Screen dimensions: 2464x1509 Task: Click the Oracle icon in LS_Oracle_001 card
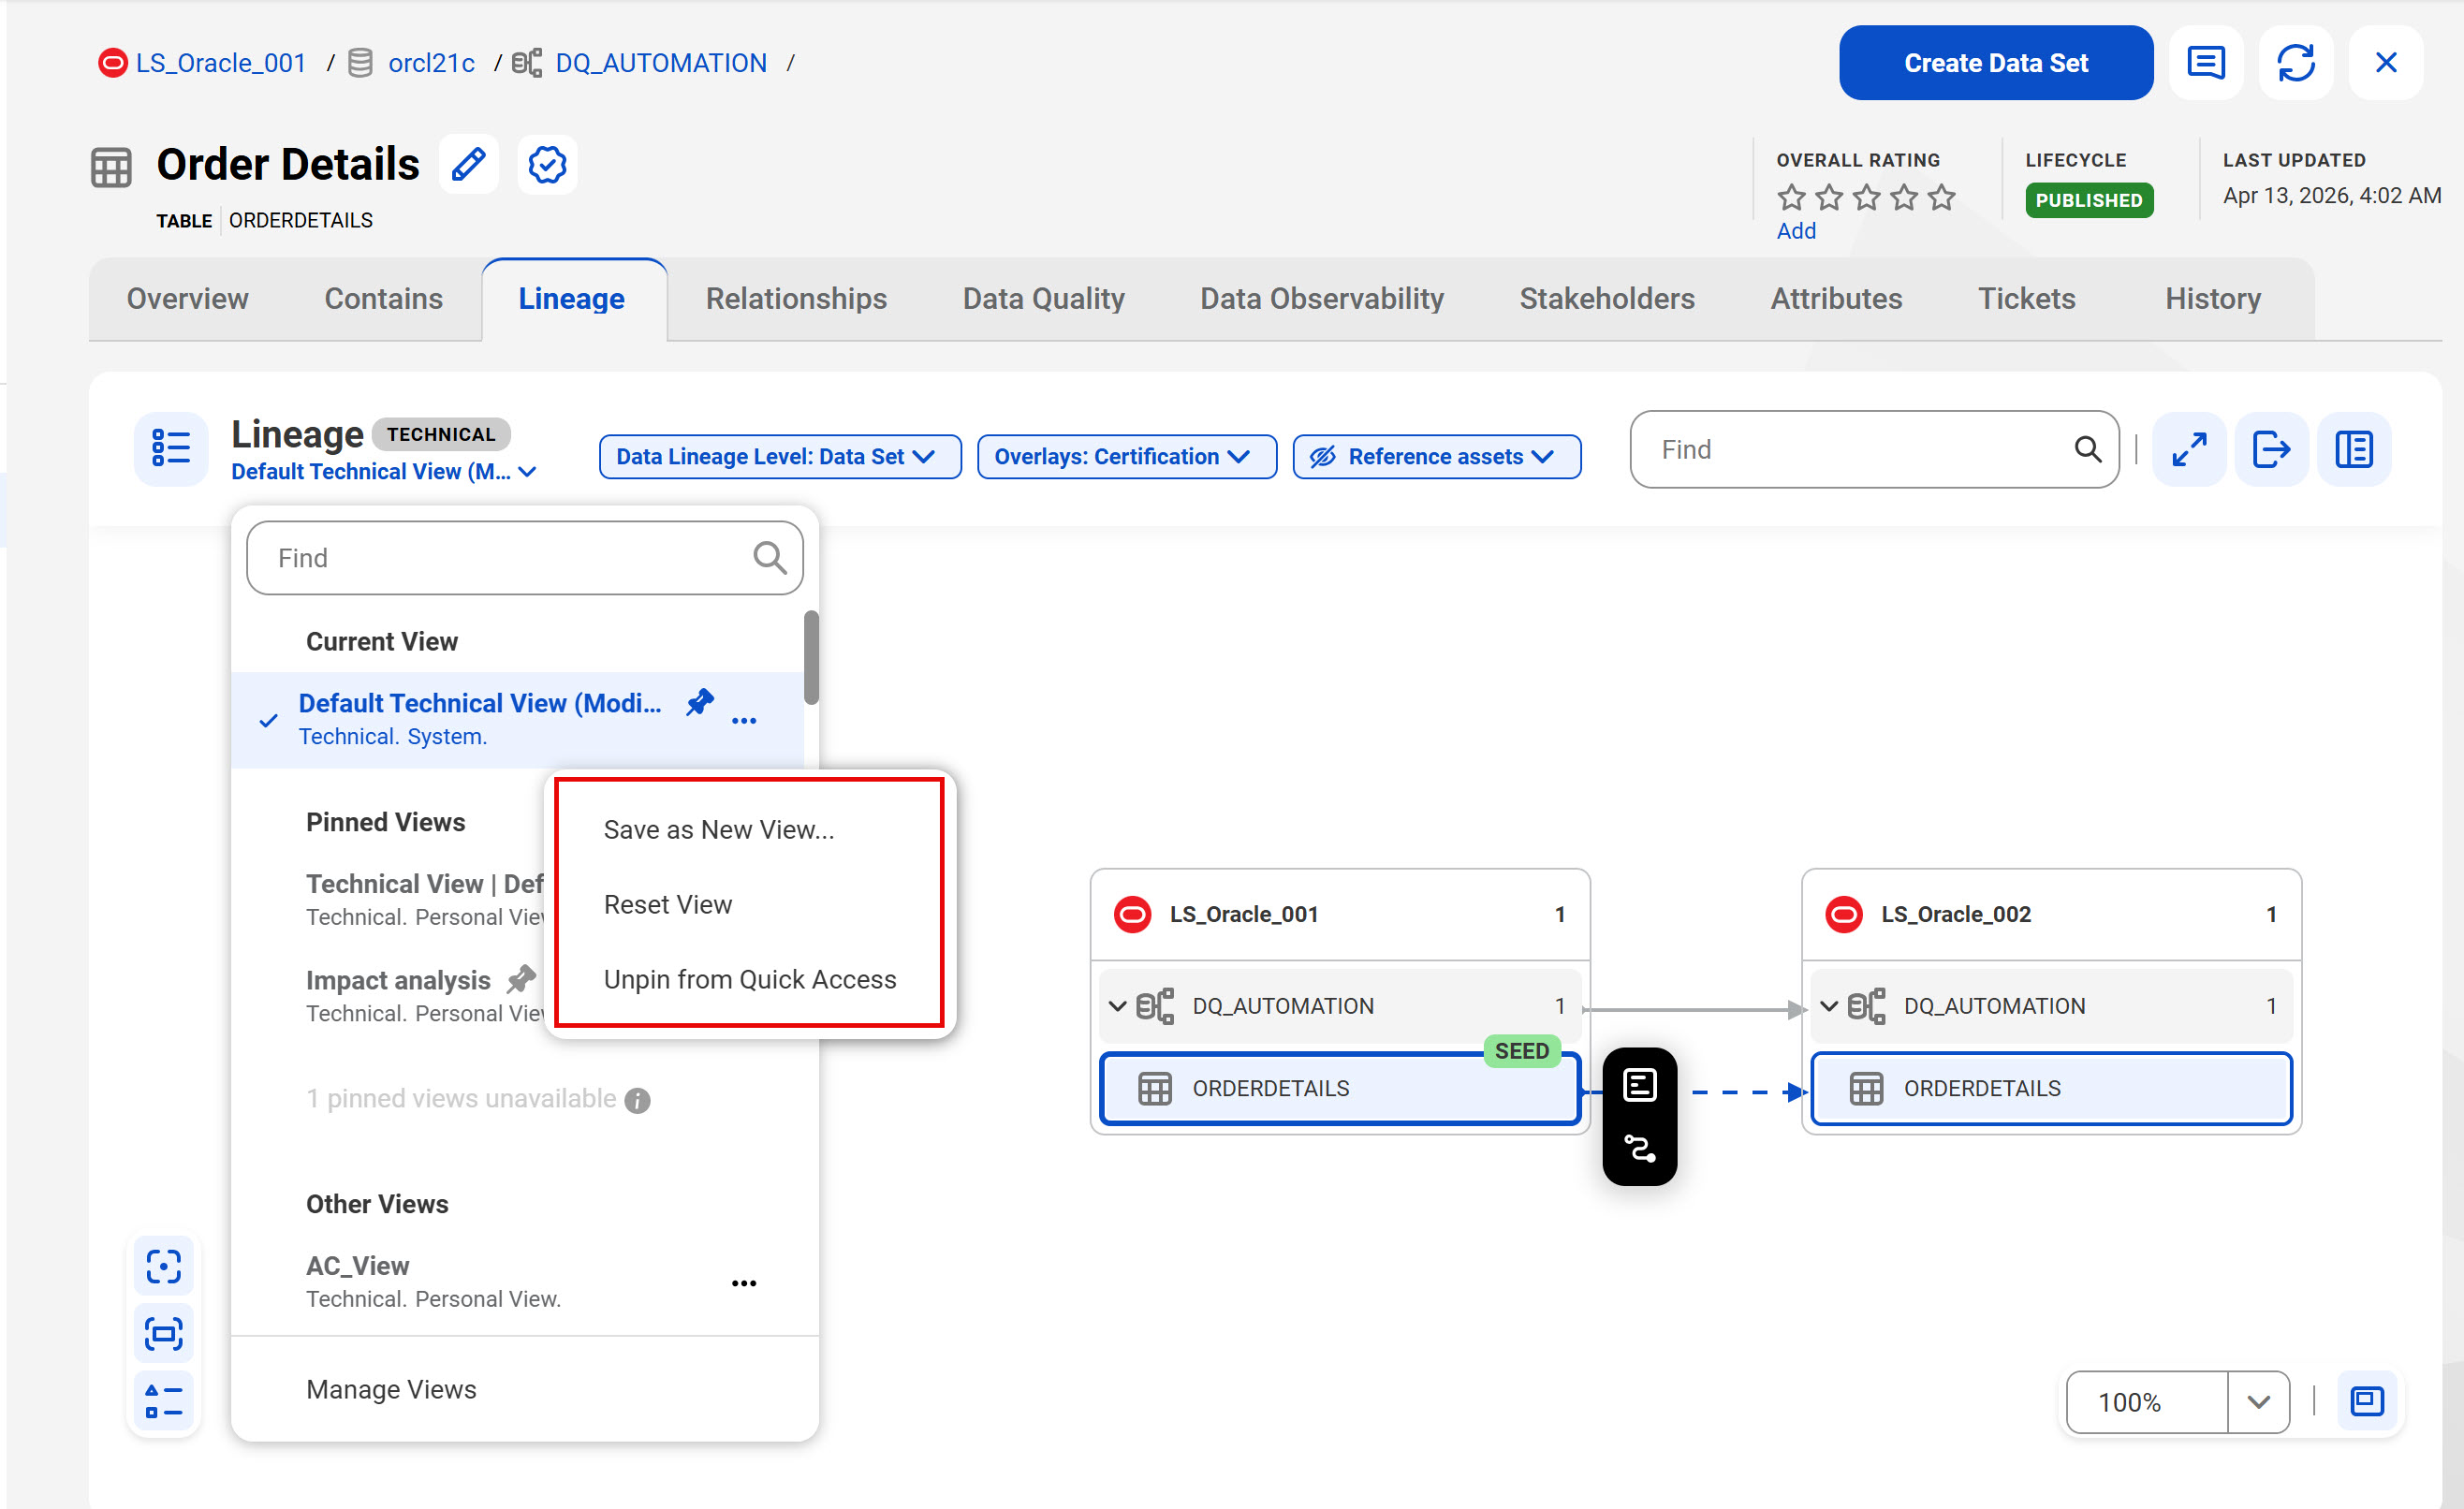tap(1133, 914)
